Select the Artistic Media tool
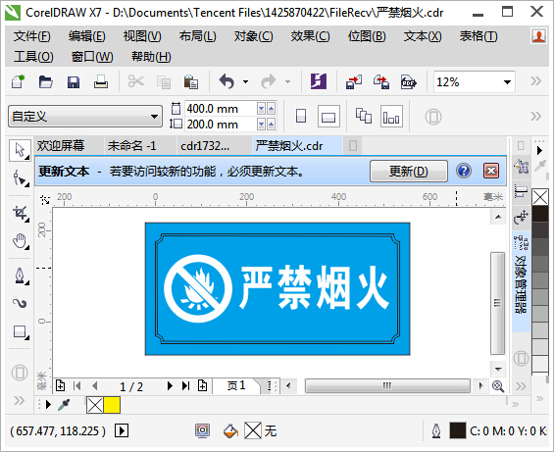Image resolution: width=554 pixels, height=452 pixels. tap(21, 303)
